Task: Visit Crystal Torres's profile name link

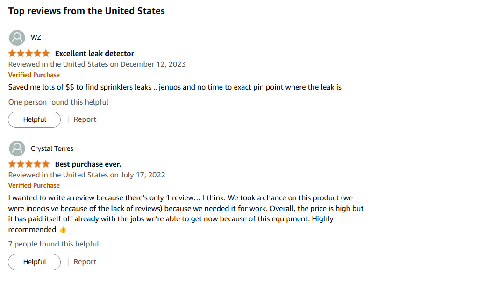Action: (x=52, y=148)
